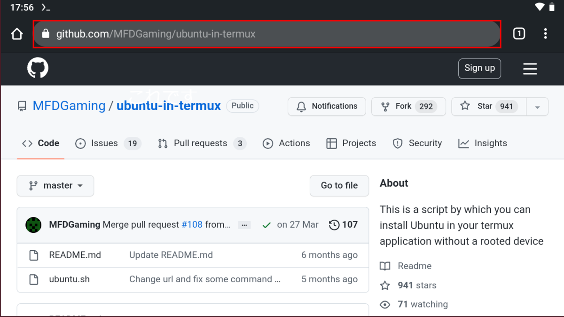This screenshot has width=564, height=317.
Task: Open the tab switcher showing 1 tab
Action: tap(519, 33)
